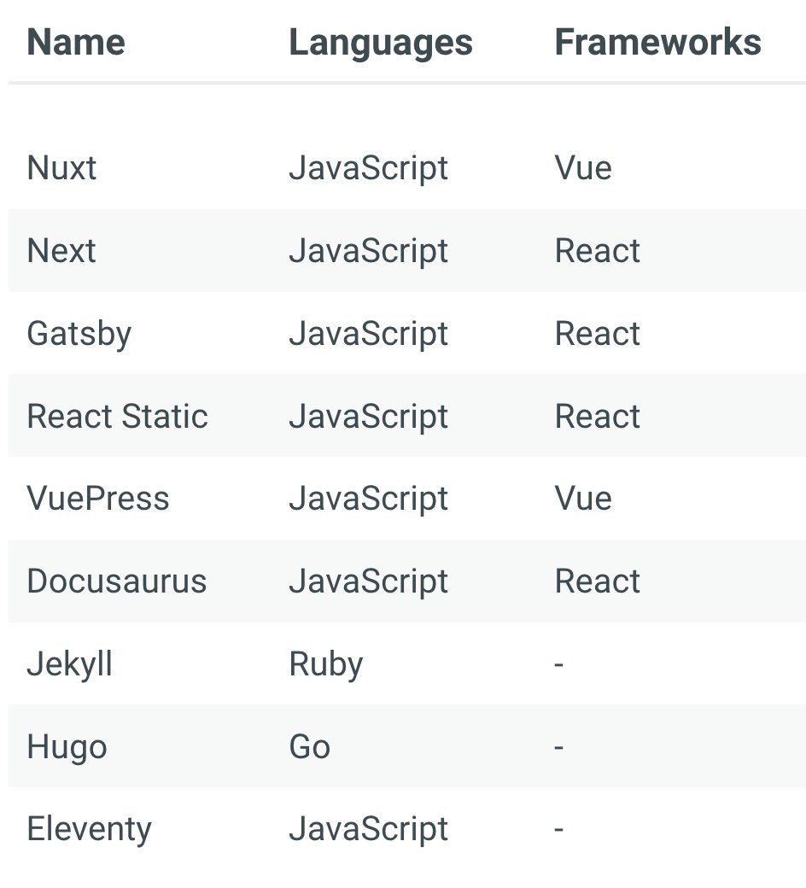The height and width of the screenshot is (888, 806).
Task: Click React framework in Gatsby row
Action: 597,334
